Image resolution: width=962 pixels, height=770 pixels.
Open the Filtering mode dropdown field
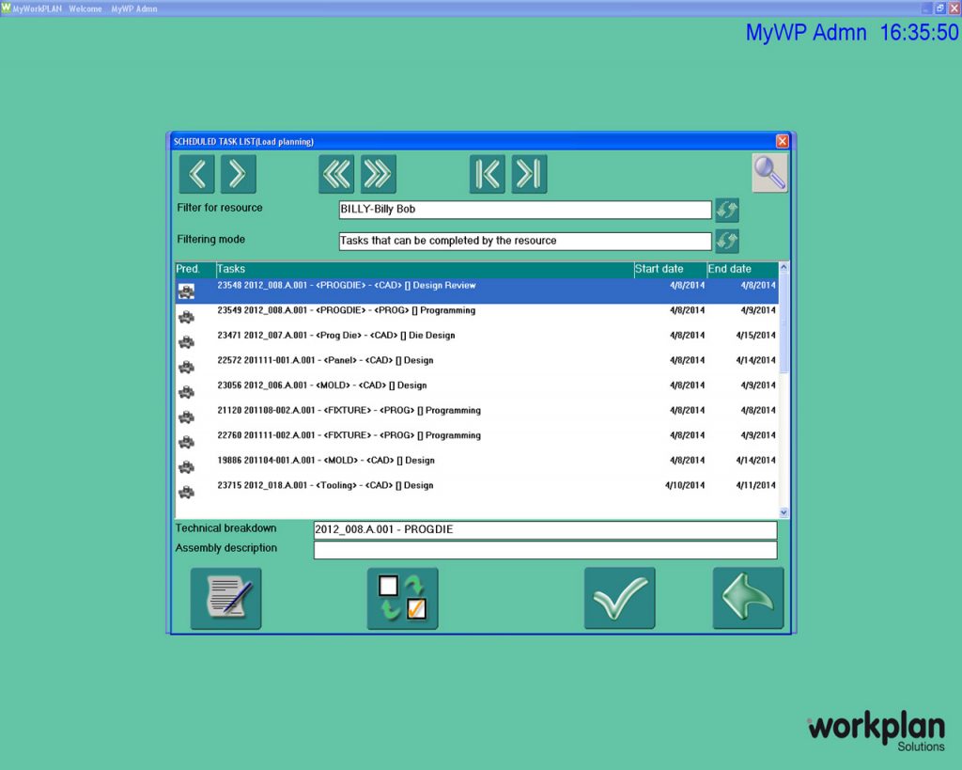coord(524,241)
